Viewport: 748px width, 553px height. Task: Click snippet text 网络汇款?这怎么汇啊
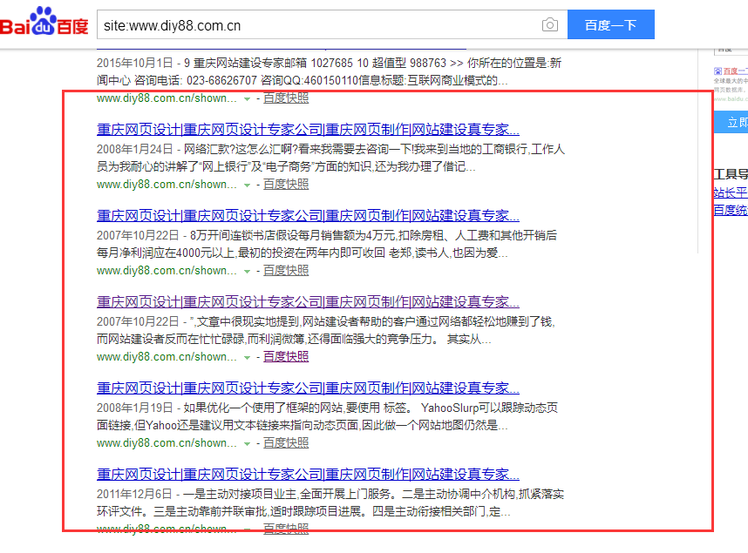238,149
